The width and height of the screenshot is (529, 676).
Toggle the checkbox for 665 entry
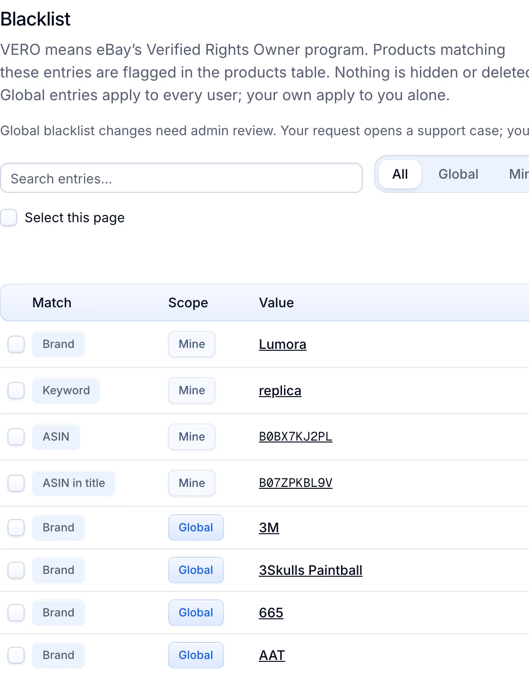tap(16, 613)
